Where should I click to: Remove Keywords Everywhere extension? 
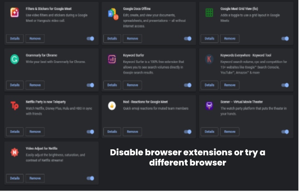tap(230, 85)
